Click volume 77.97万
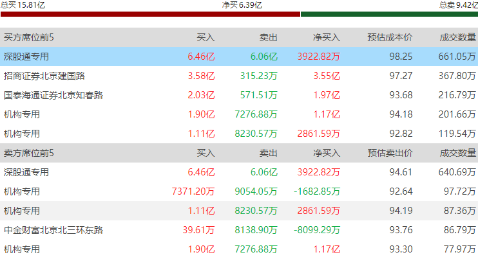The image size is (478, 257). click(x=460, y=249)
